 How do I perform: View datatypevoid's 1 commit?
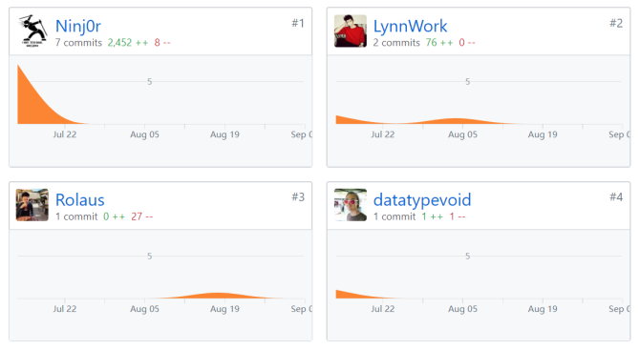[x=395, y=216]
